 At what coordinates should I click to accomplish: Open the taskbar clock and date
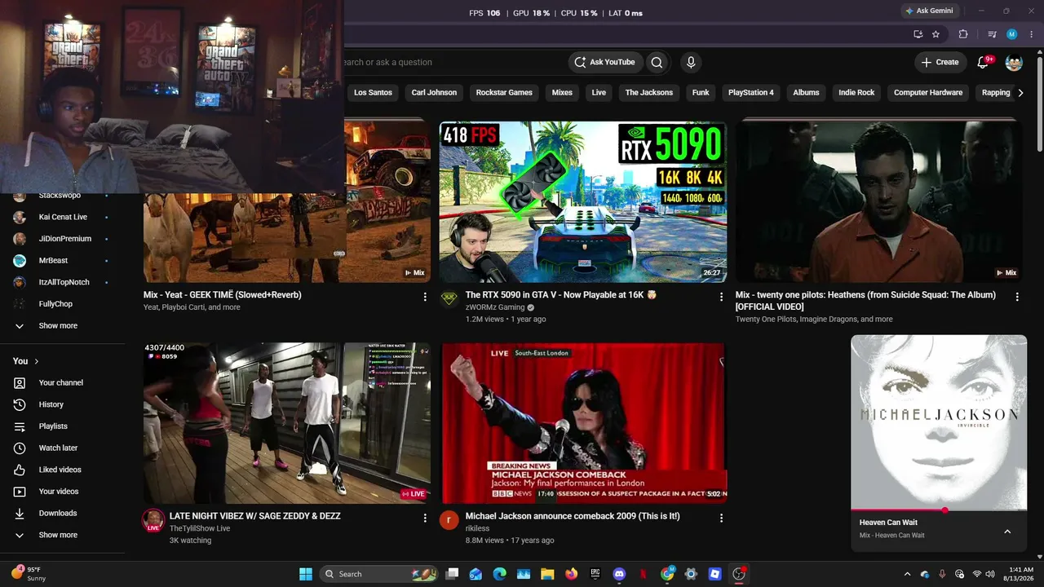[x=1020, y=574]
